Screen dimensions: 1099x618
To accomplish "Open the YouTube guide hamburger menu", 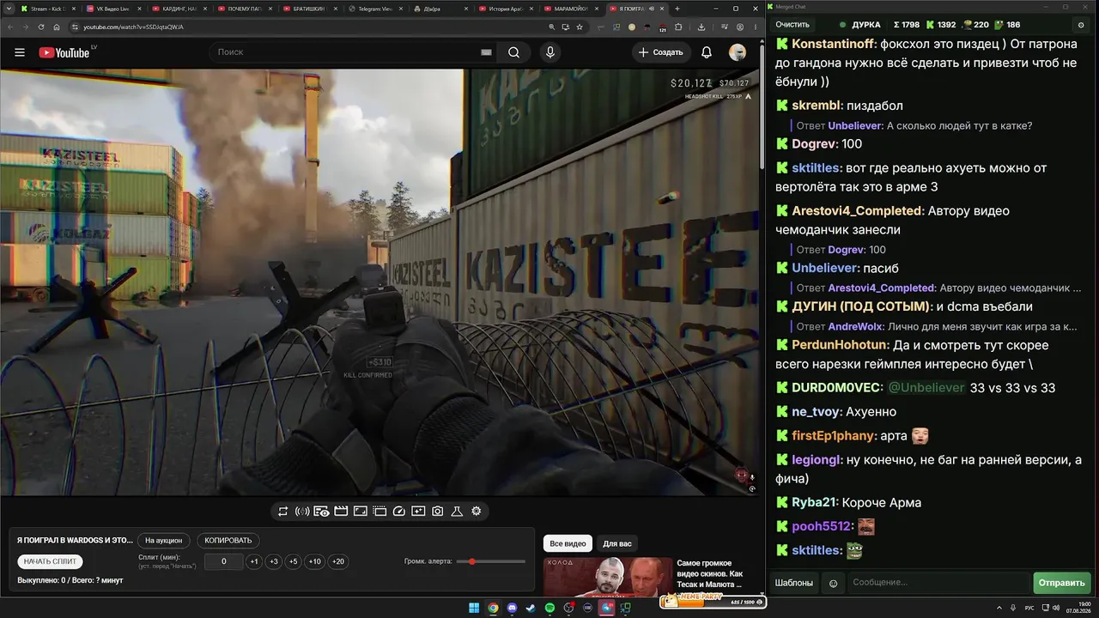I will [20, 52].
